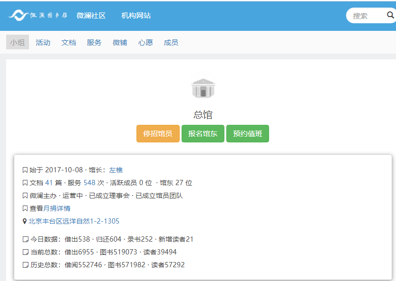Image resolution: width=396 pixels, height=281 pixels.
Task: Click the note icon before 今日数据
Action: click(x=25, y=239)
